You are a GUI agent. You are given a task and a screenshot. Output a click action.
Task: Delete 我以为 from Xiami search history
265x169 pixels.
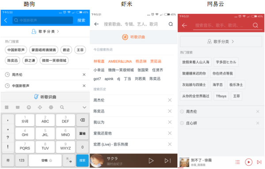click(x=170, y=122)
